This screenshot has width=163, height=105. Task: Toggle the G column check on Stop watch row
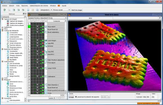(x=35, y=27)
